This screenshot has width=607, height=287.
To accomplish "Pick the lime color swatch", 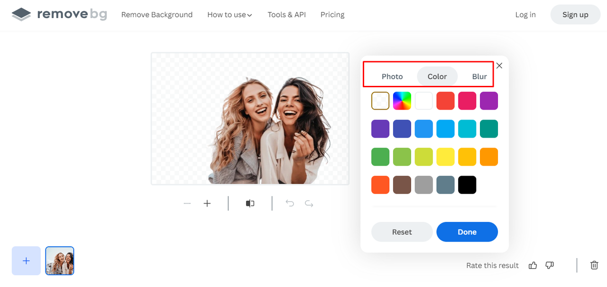I will click(424, 157).
